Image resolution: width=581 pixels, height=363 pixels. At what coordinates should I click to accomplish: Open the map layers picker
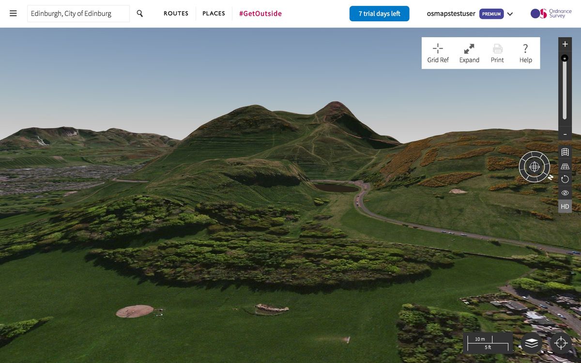(x=531, y=343)
